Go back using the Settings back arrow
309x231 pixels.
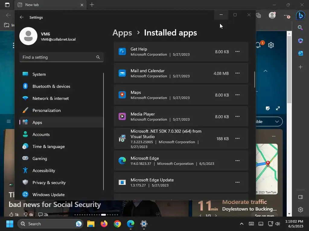click(22, 17)
